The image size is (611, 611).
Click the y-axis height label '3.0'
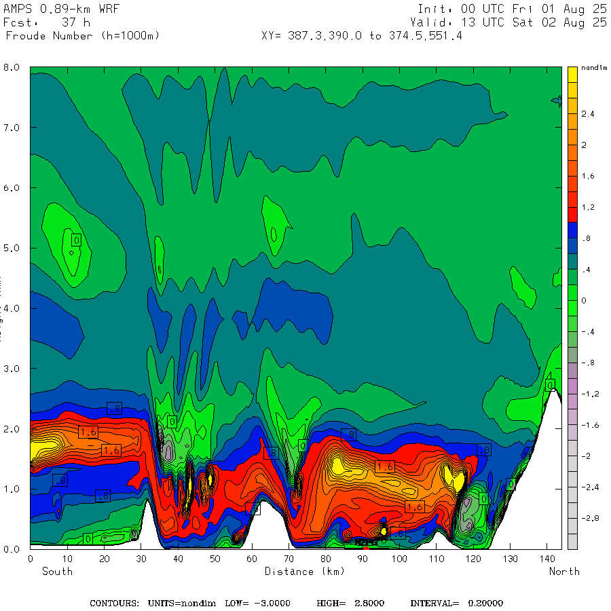click(x=12, y=369)
